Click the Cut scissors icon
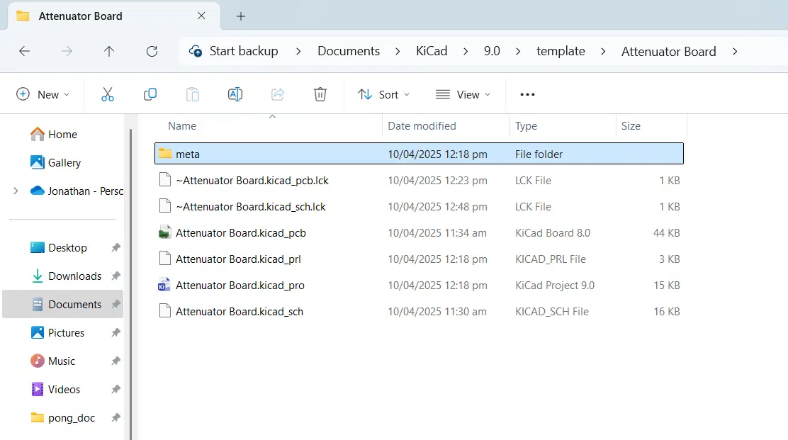788x440 pixels. click(x=108, y=94)
